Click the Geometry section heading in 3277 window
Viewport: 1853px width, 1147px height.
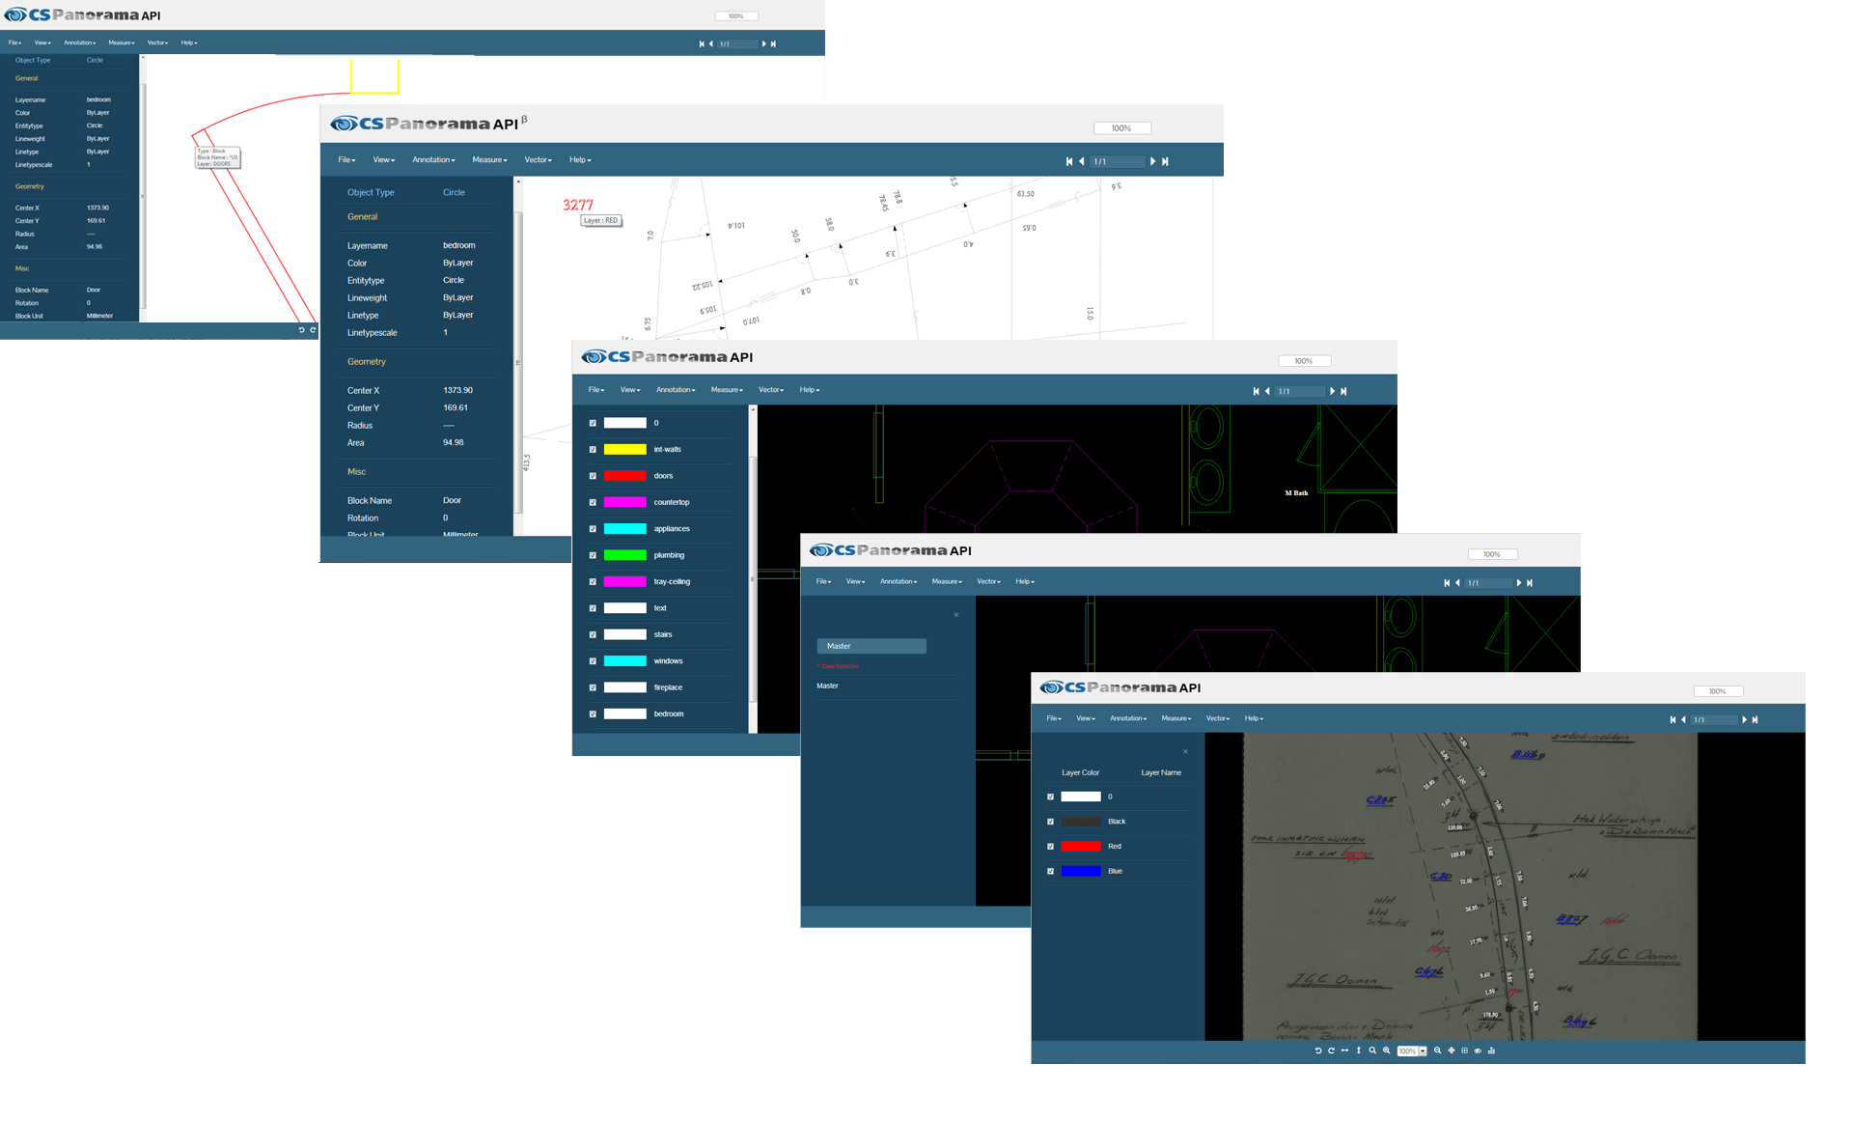[367, 362]
